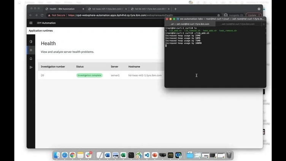Click the Chrome tab search icon at the right end of the tab strip

[x=259, y=9]
